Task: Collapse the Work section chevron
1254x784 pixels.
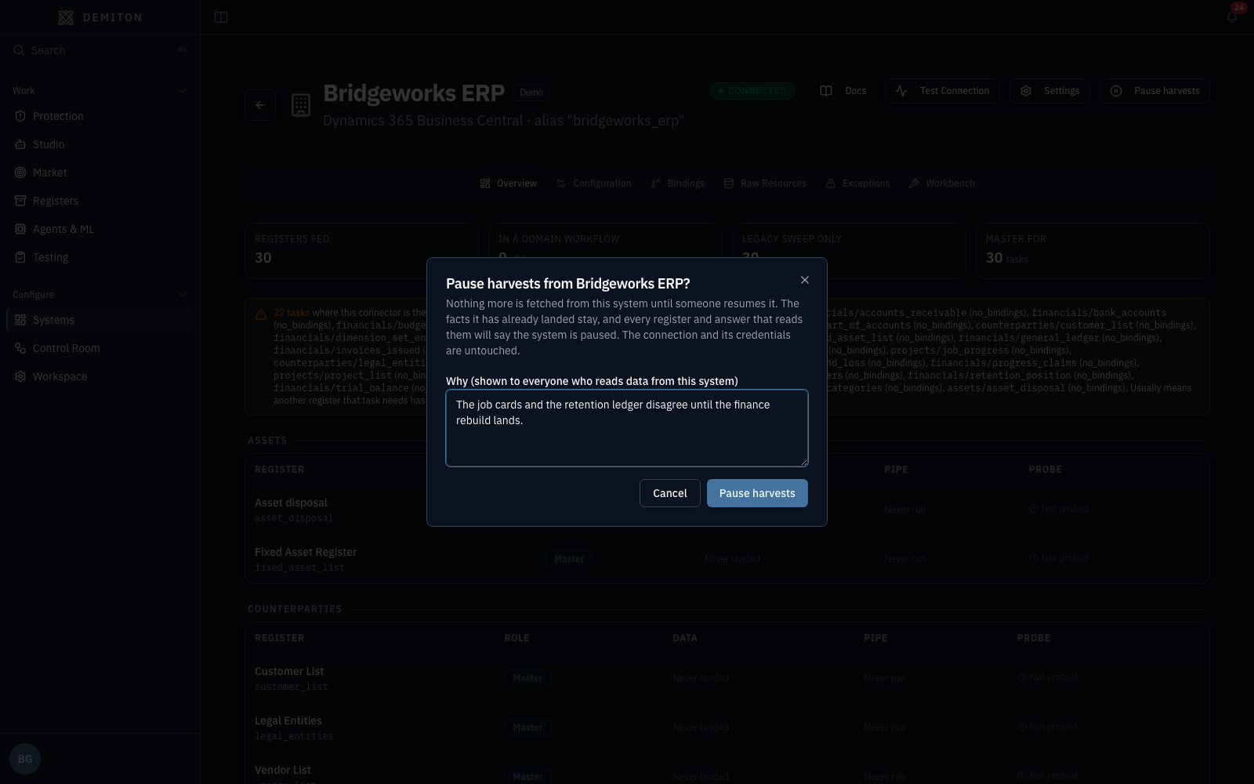Action: point(183,91)
